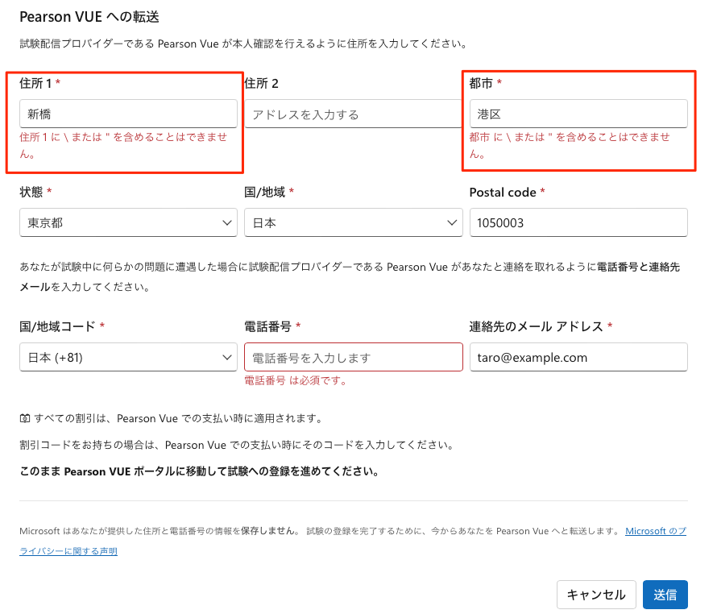Click the 電話番号 phone number input field
The image size is (717, 614).
click(353, 357)
